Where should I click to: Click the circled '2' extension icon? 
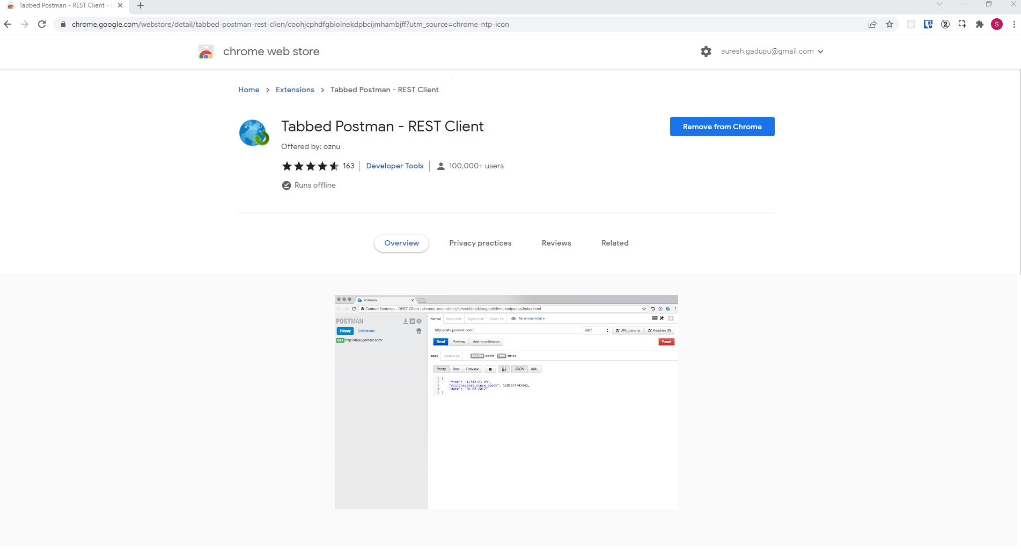pyautogui.click(x=945, y=24)
